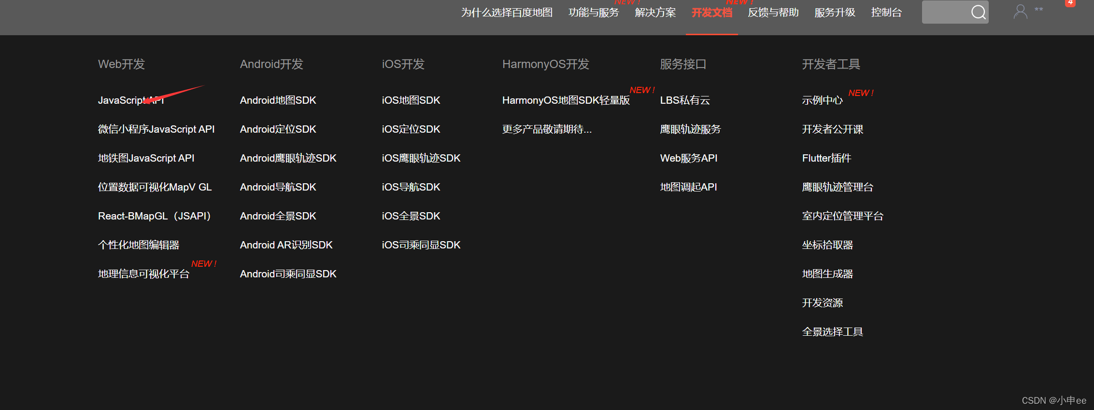Open 个性化地图编辑器 link

click(139, 245)
